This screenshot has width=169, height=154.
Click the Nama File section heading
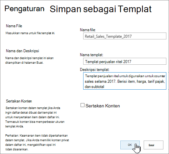point(14,26)
